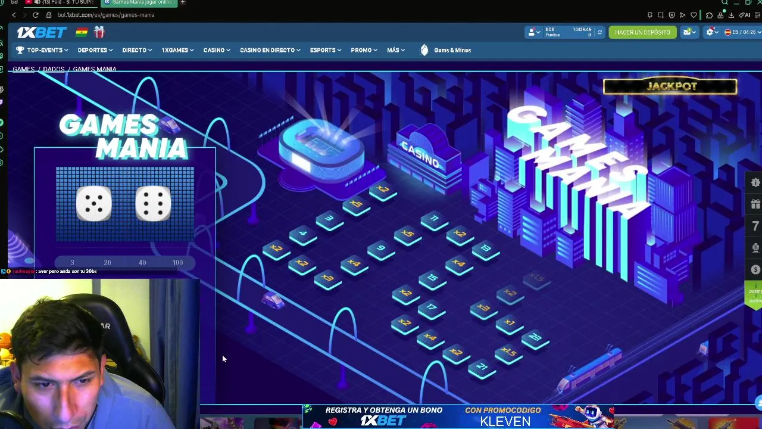This screenshot has height=429, width=762.
Task: Open the MÁS menu
Action: 396,50
